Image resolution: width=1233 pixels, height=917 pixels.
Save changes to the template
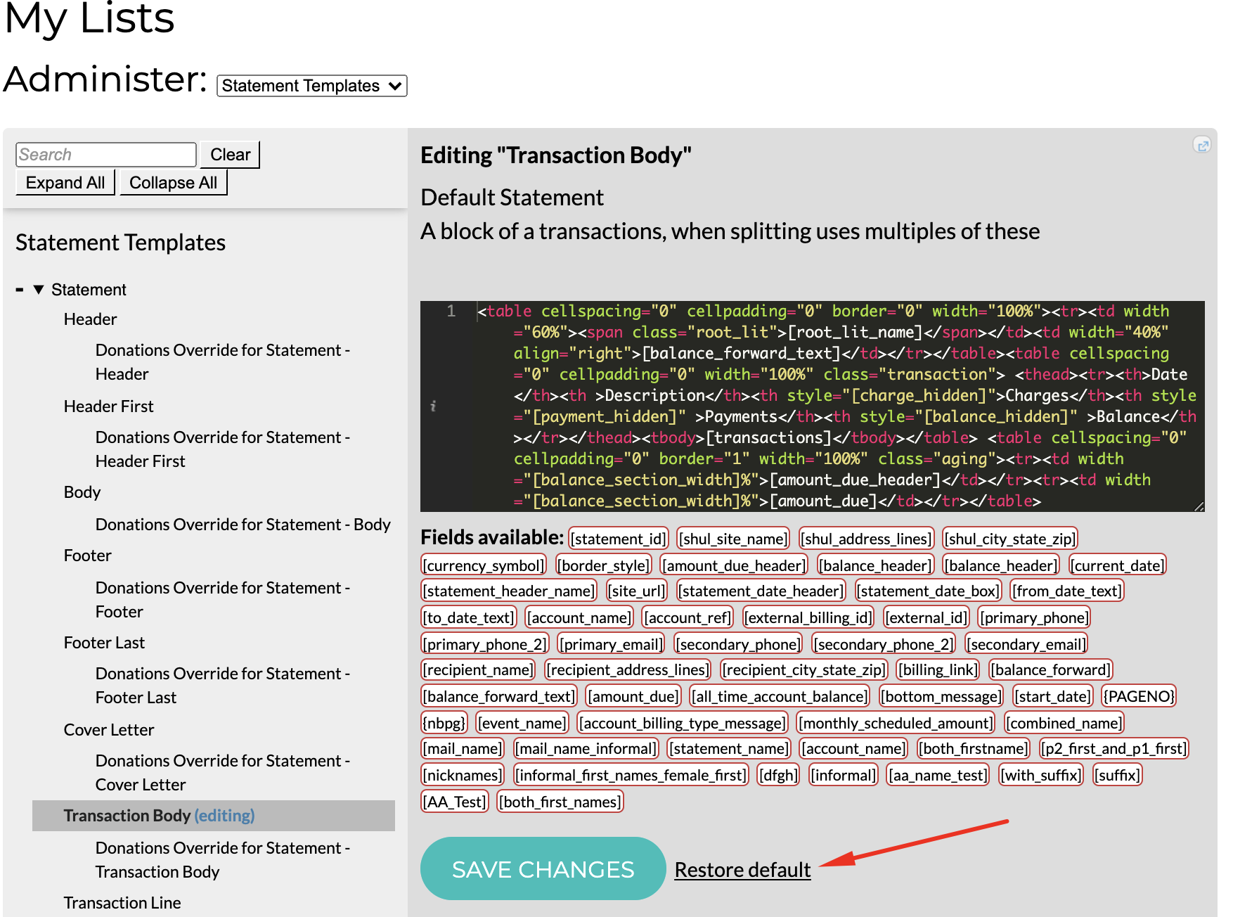(x=543, y=869)
